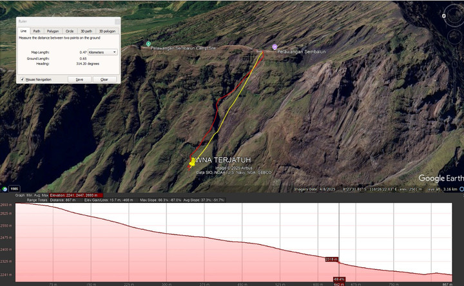Open the 3D path tab
Screen dimensions: 464x286
tap(86, 31)
